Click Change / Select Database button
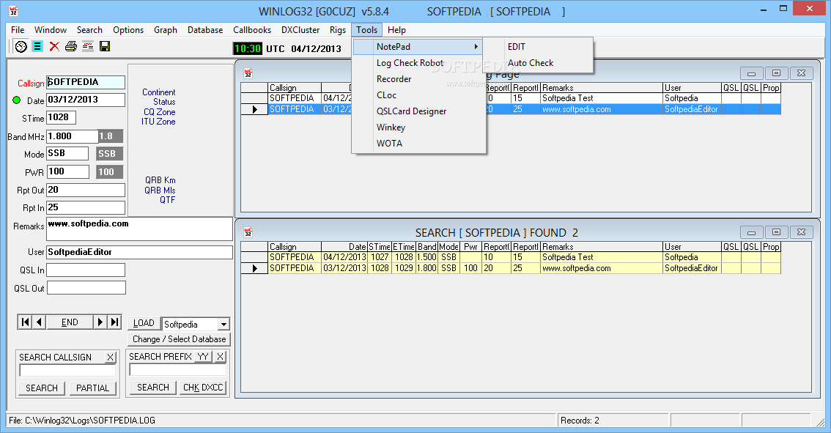Image resolution: width=831 pixels, height=433 pixels. (x=179, y=339)
